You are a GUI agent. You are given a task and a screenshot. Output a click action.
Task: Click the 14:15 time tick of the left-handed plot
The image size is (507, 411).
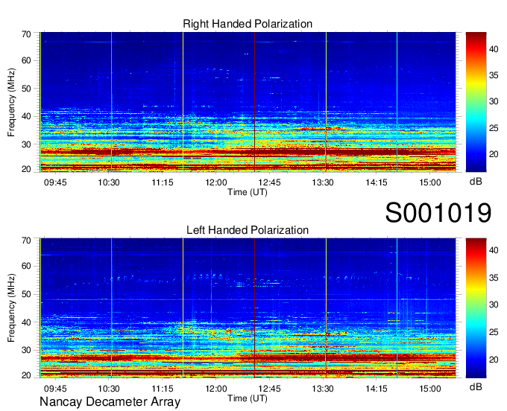377,389
